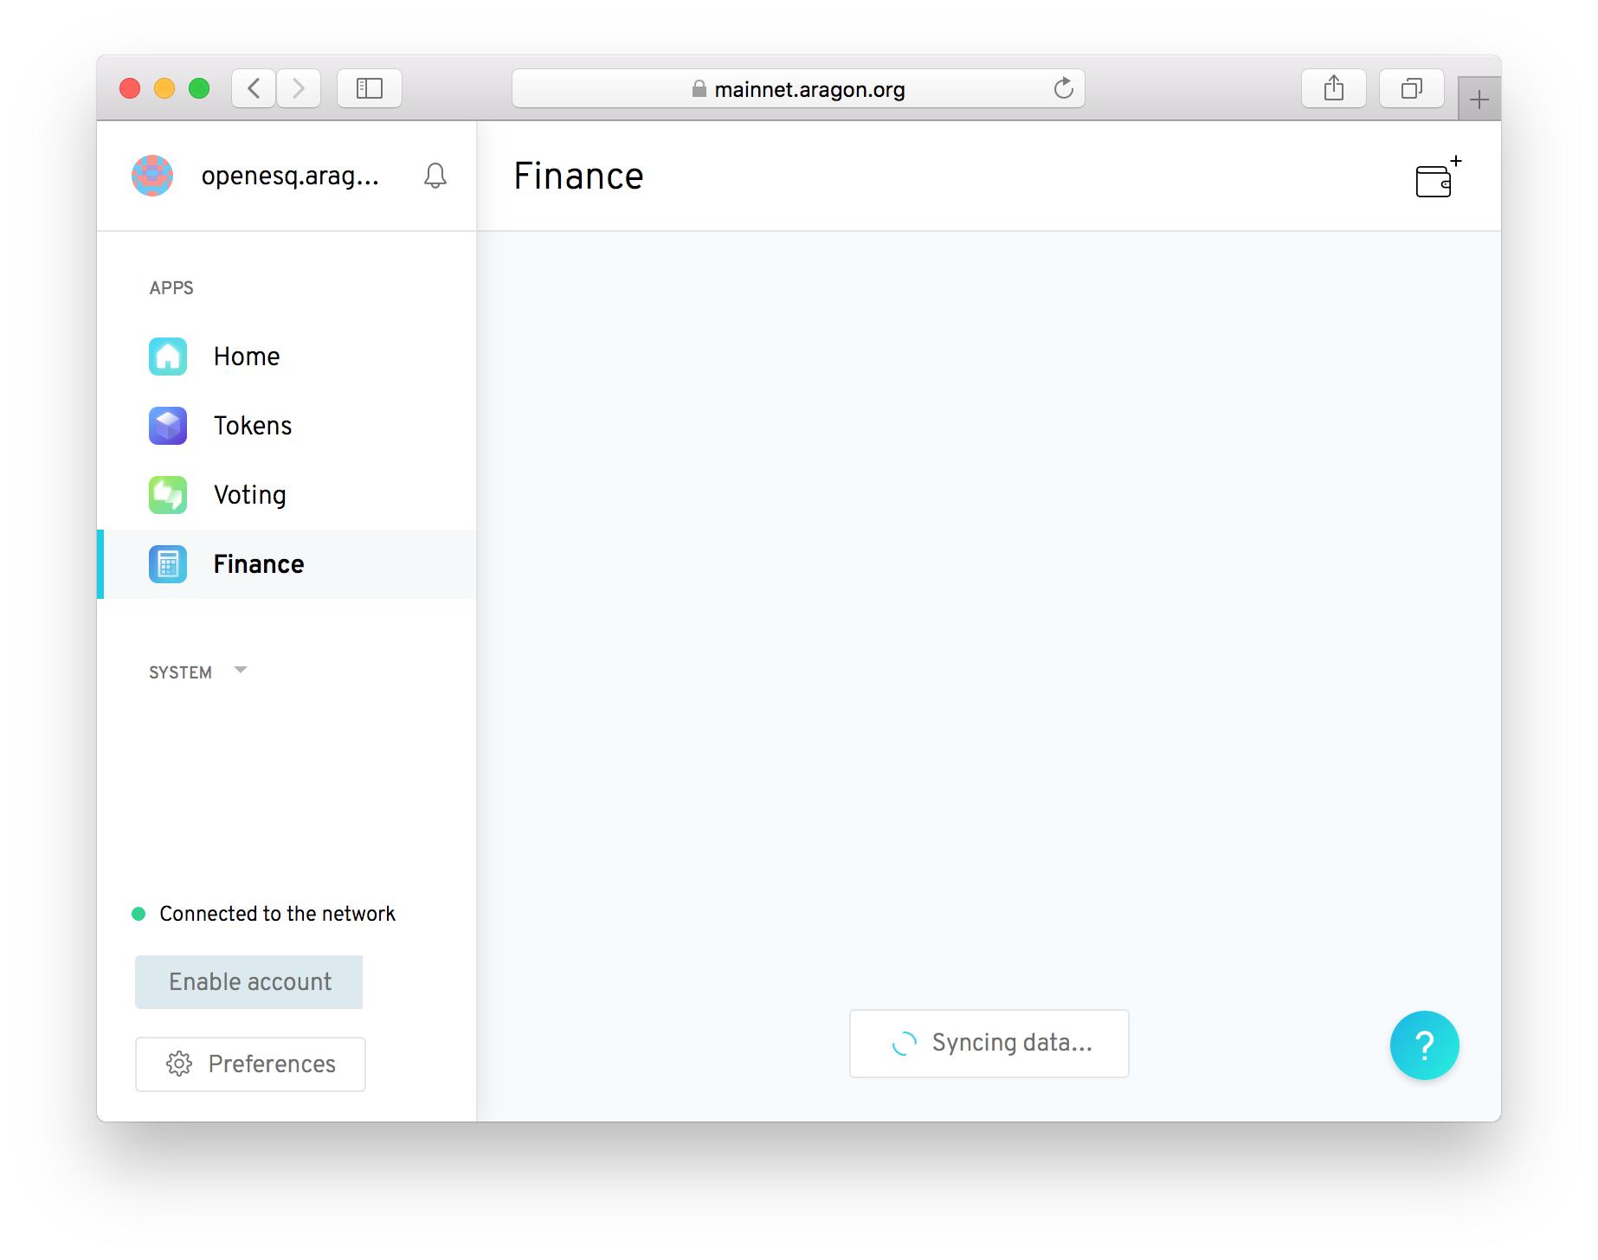Toggle the Safari sidebar

pyautogui.click(x=370, y=88)
